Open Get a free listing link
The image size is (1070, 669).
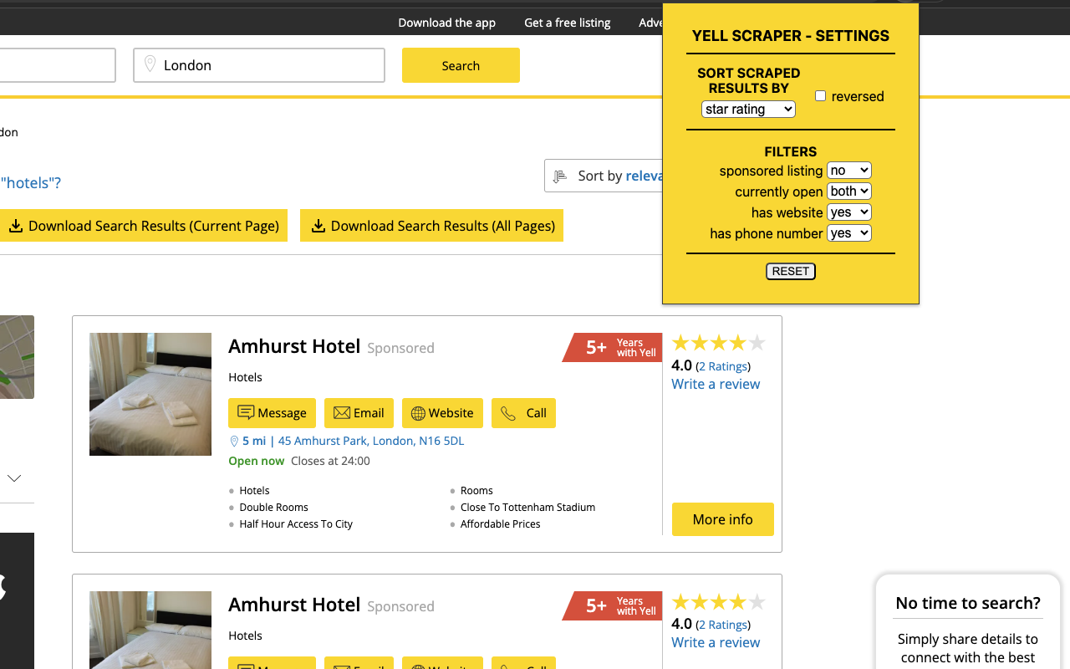[567, 23]
